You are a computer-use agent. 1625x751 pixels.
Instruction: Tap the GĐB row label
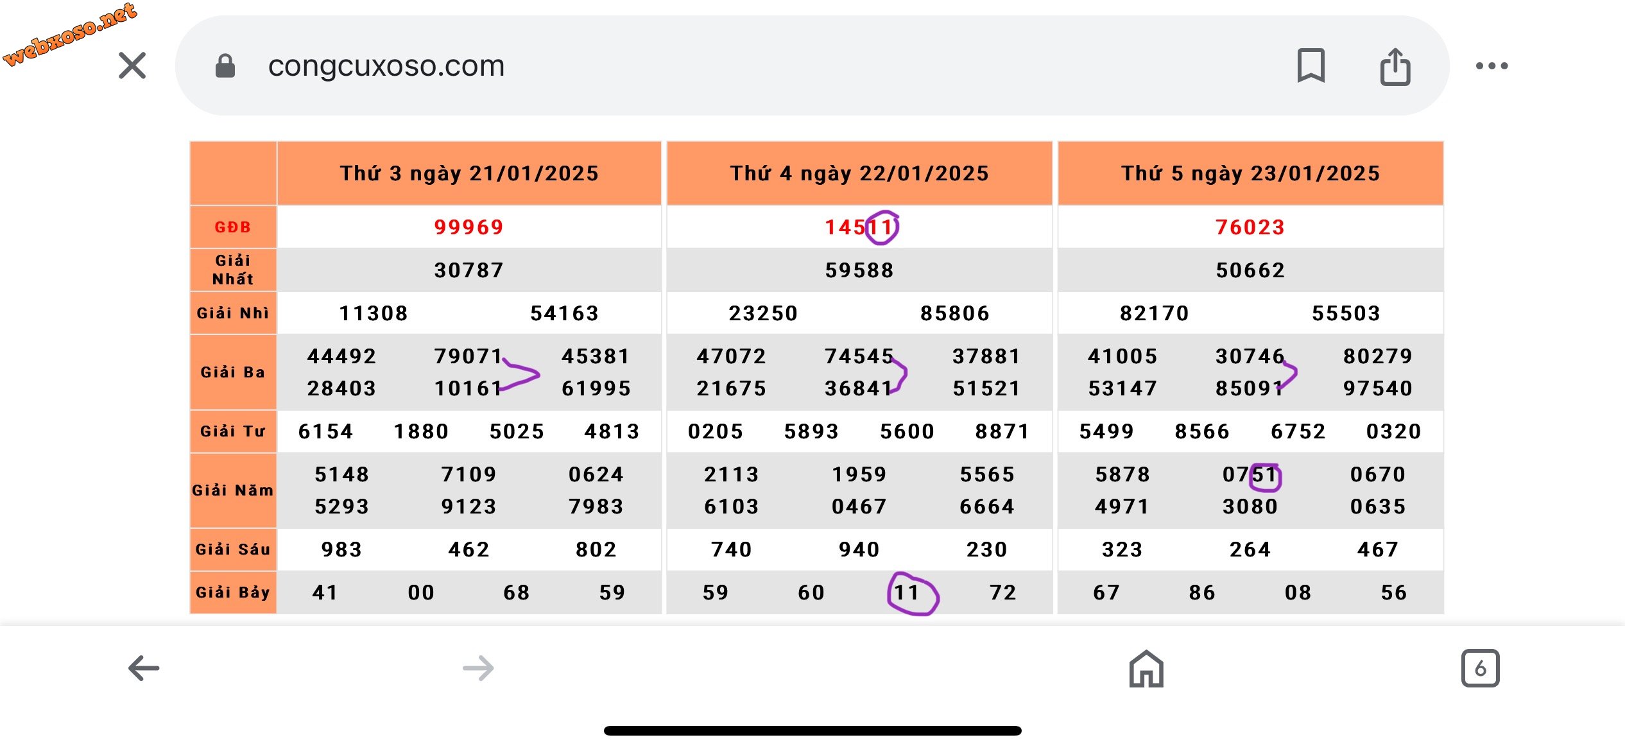(233, 227)
